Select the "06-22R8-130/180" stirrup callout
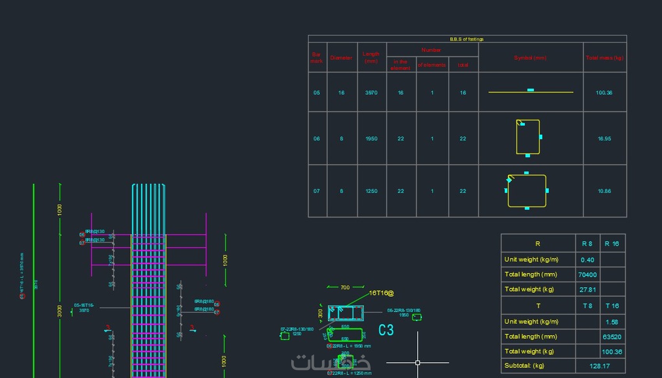662x378 pixels. pyautogui.click(x=404, y=313)
